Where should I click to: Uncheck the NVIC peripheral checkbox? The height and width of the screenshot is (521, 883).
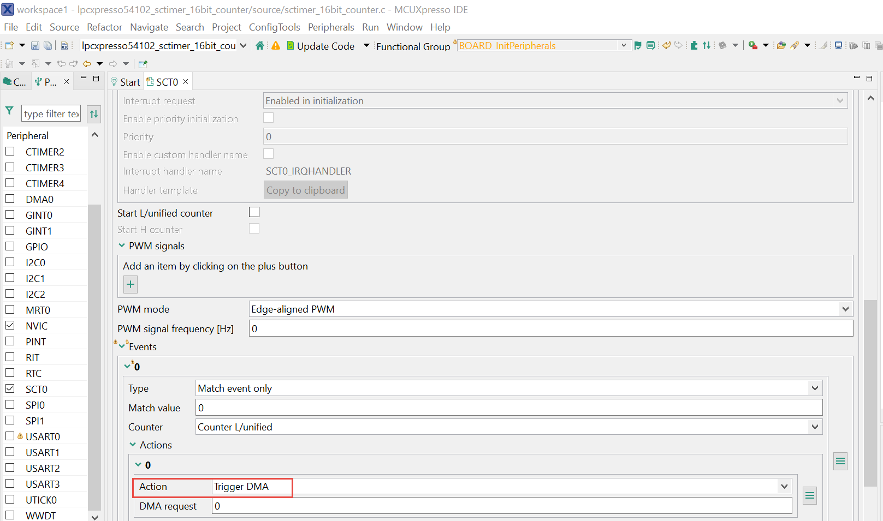point(10,325)
